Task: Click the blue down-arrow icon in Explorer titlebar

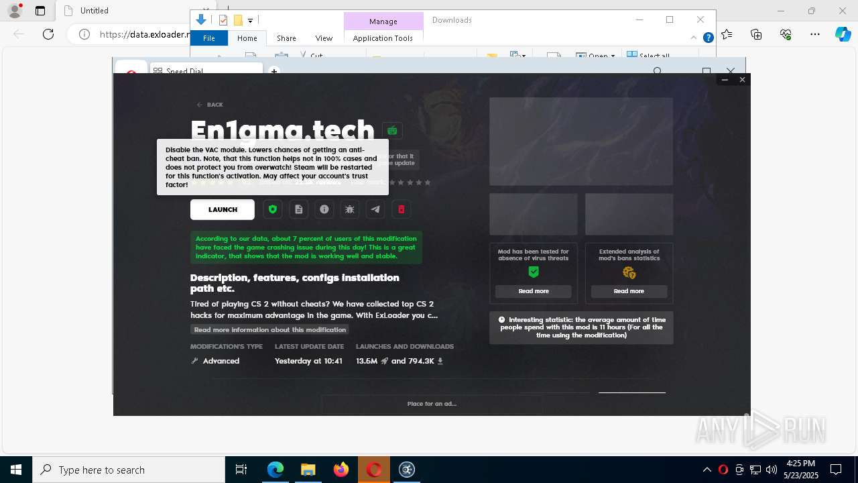Action: click(x=201, y=20)
